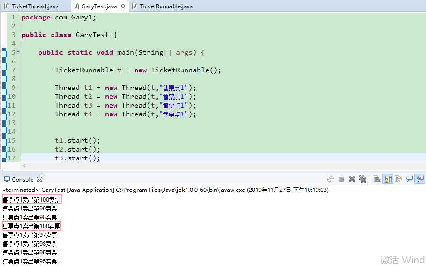This screenshot has width=426, height=266.
Task: Click the 'public static void main' line
Action: [122, 52]
